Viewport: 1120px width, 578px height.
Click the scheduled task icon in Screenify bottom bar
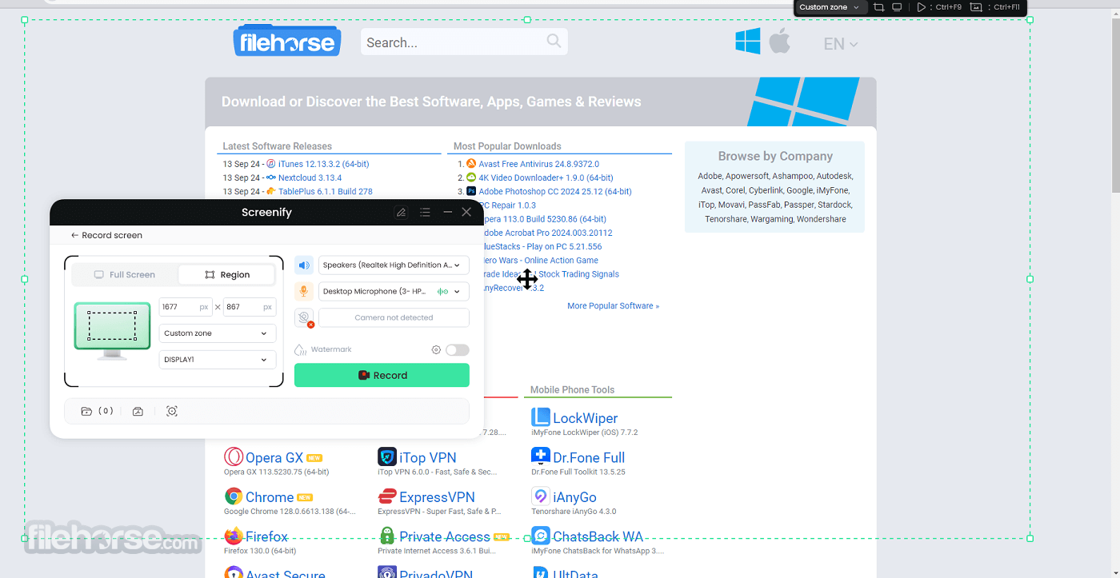(x=138, y=412)
